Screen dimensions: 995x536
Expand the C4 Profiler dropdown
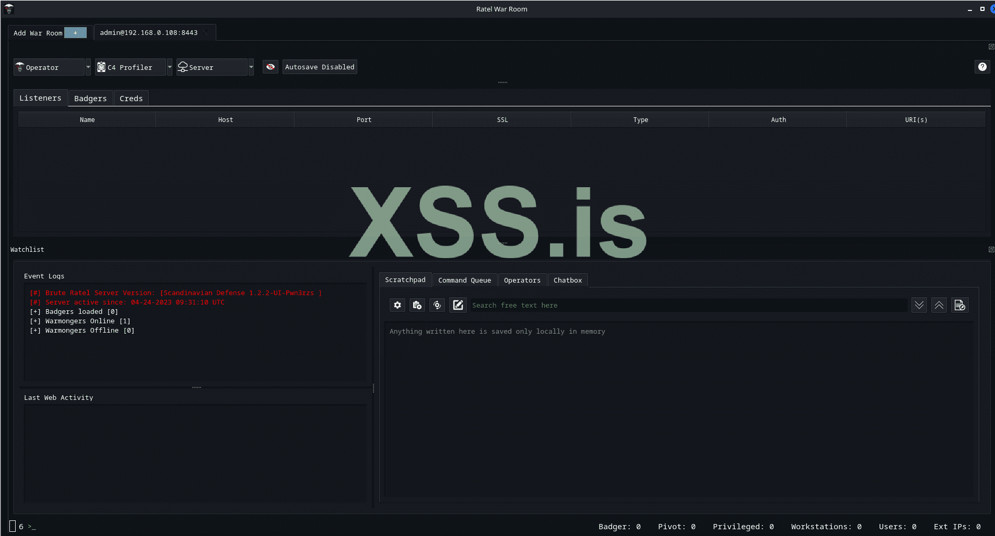click(x=170, y=67)
